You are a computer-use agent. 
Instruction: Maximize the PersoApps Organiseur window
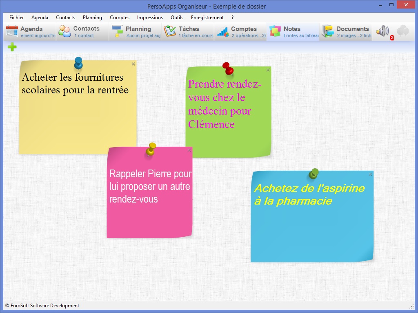coord(391,5)
